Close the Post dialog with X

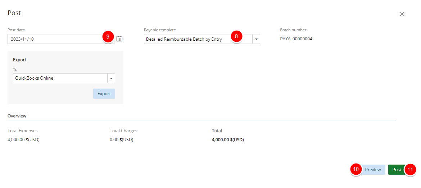[402, 14]
